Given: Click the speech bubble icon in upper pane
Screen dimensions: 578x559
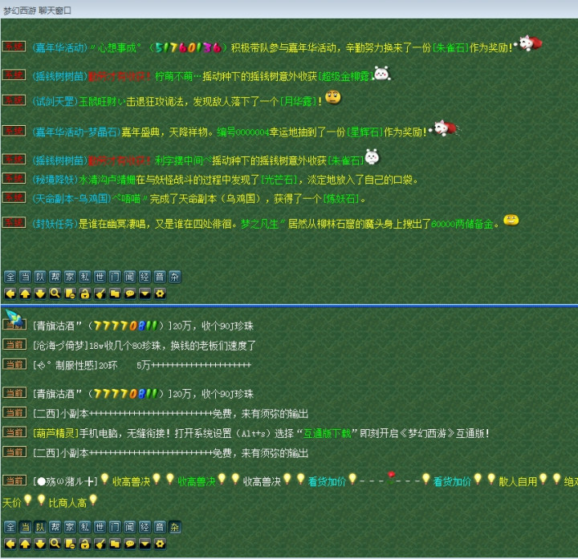Looking at the screenshot, I should pyautogui.click(x=130, y=294).
